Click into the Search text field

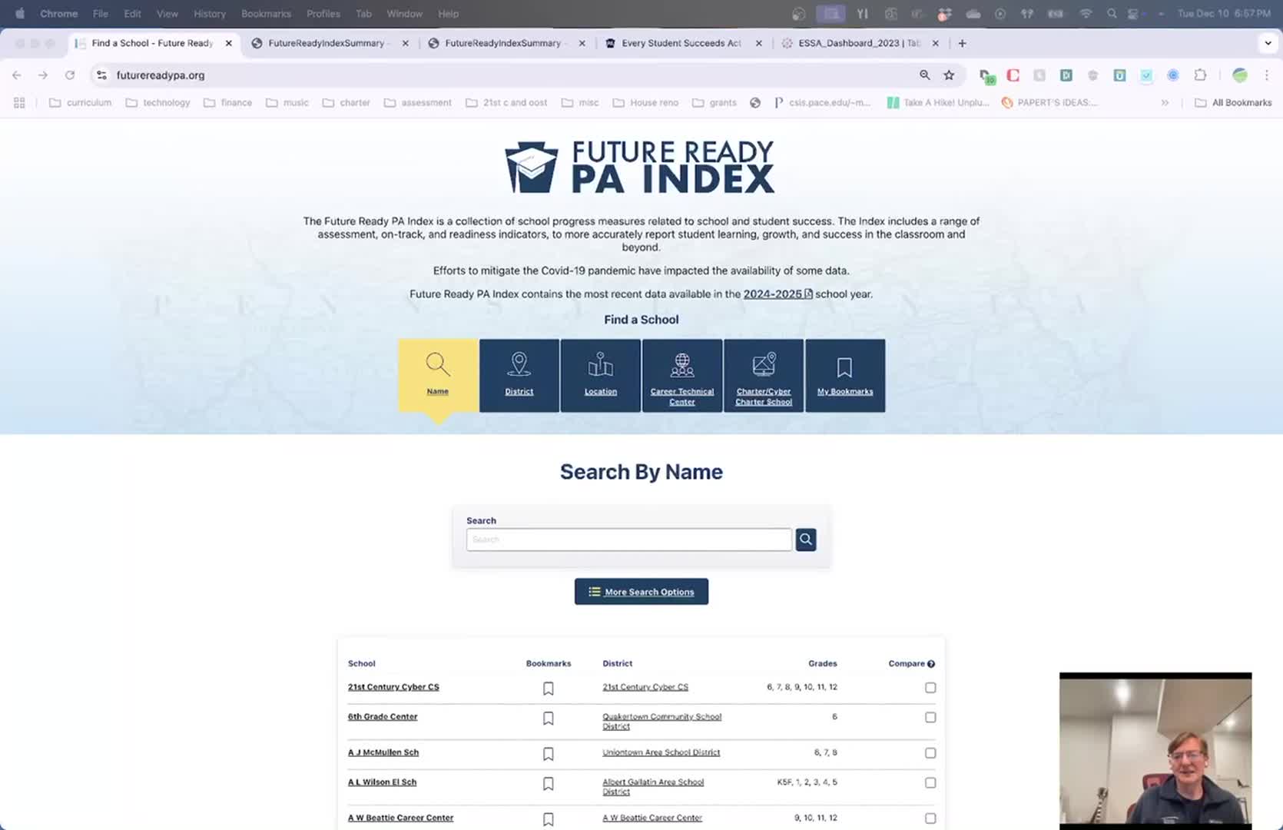click(x=628, y=539)
